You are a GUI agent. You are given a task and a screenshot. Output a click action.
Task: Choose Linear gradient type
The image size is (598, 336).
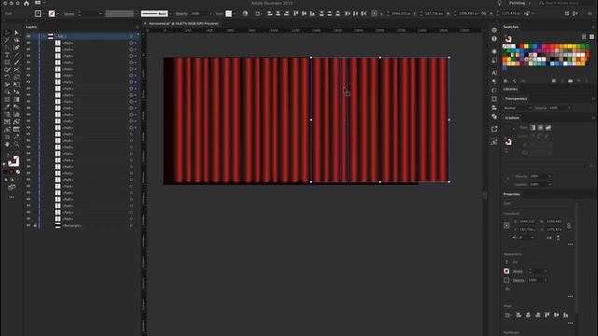point(533,128)
